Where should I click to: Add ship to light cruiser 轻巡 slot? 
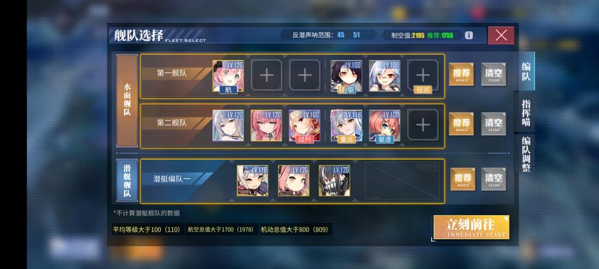tap(422, 76)
